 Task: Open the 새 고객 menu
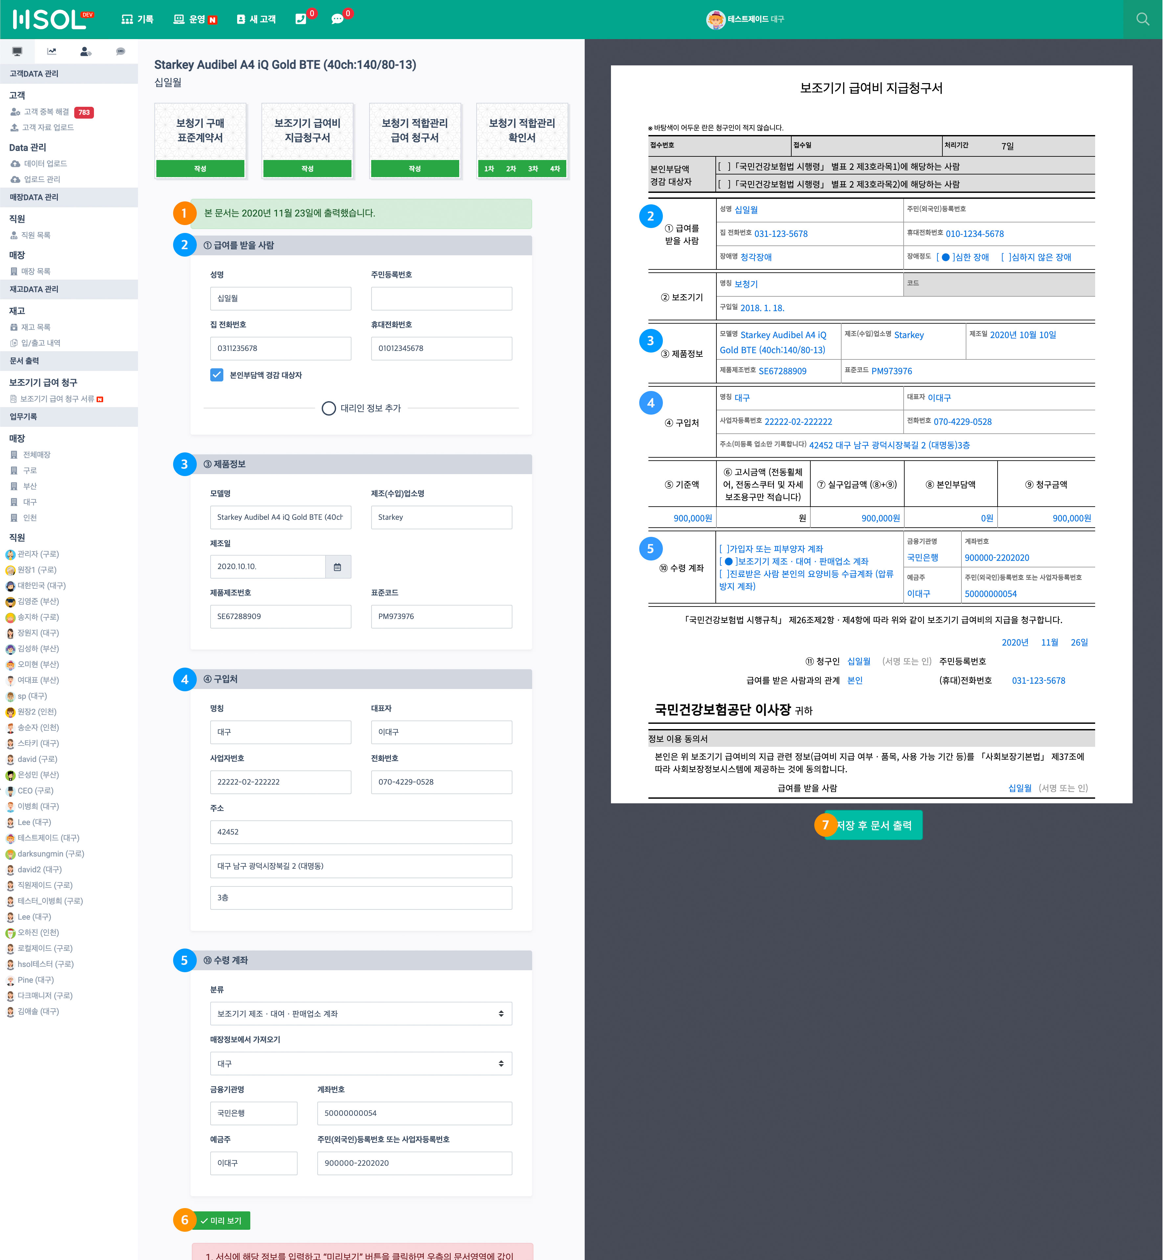pyautogui.click(x=256, y=19)
